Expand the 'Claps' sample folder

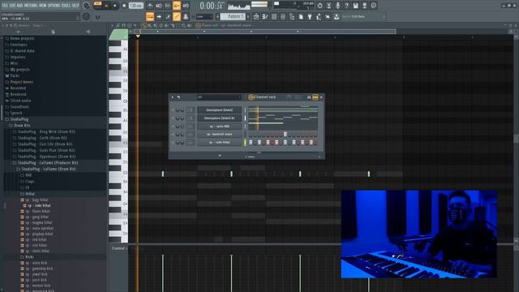29,182
